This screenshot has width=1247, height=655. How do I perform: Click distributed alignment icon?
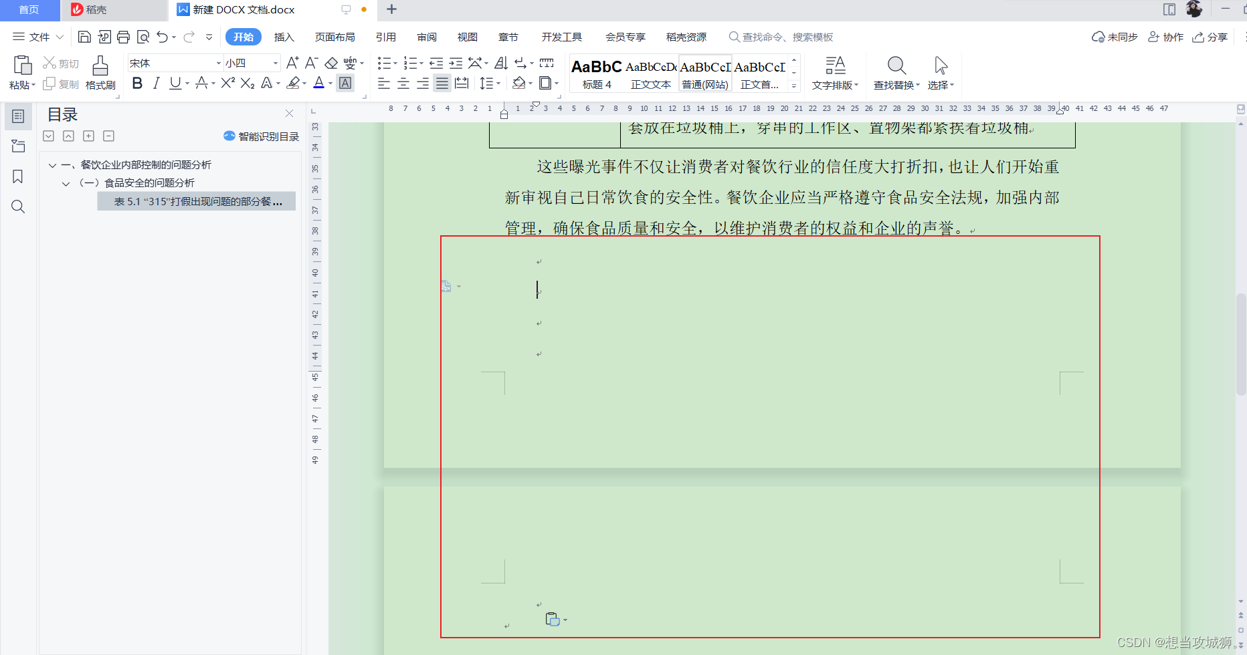tap(462, 83)
